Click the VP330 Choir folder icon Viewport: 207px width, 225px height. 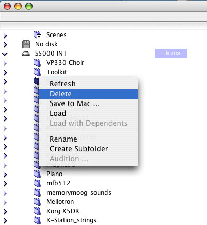[37, 63]
